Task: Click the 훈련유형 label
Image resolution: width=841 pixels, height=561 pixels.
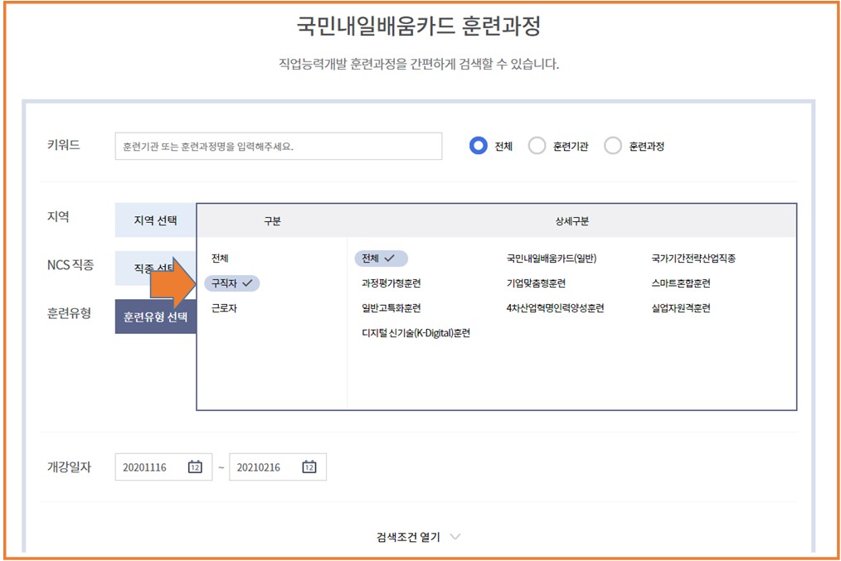Action: 69,313
